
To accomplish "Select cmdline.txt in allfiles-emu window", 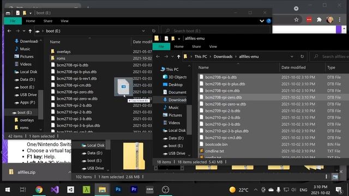I will pos(214,151).
